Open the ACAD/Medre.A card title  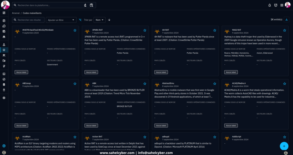(x=239, y=83)
